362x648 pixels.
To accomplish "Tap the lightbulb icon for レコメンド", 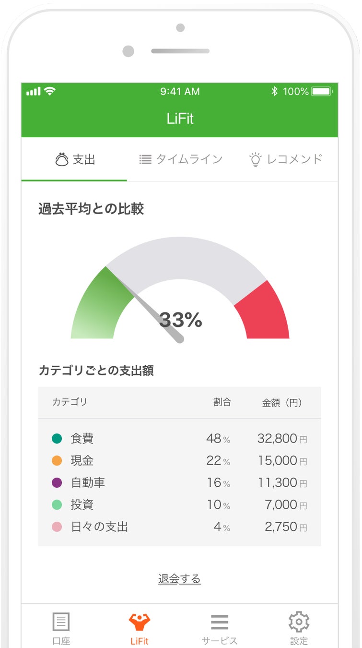I will pyautogui.click(x=256, y=159).
